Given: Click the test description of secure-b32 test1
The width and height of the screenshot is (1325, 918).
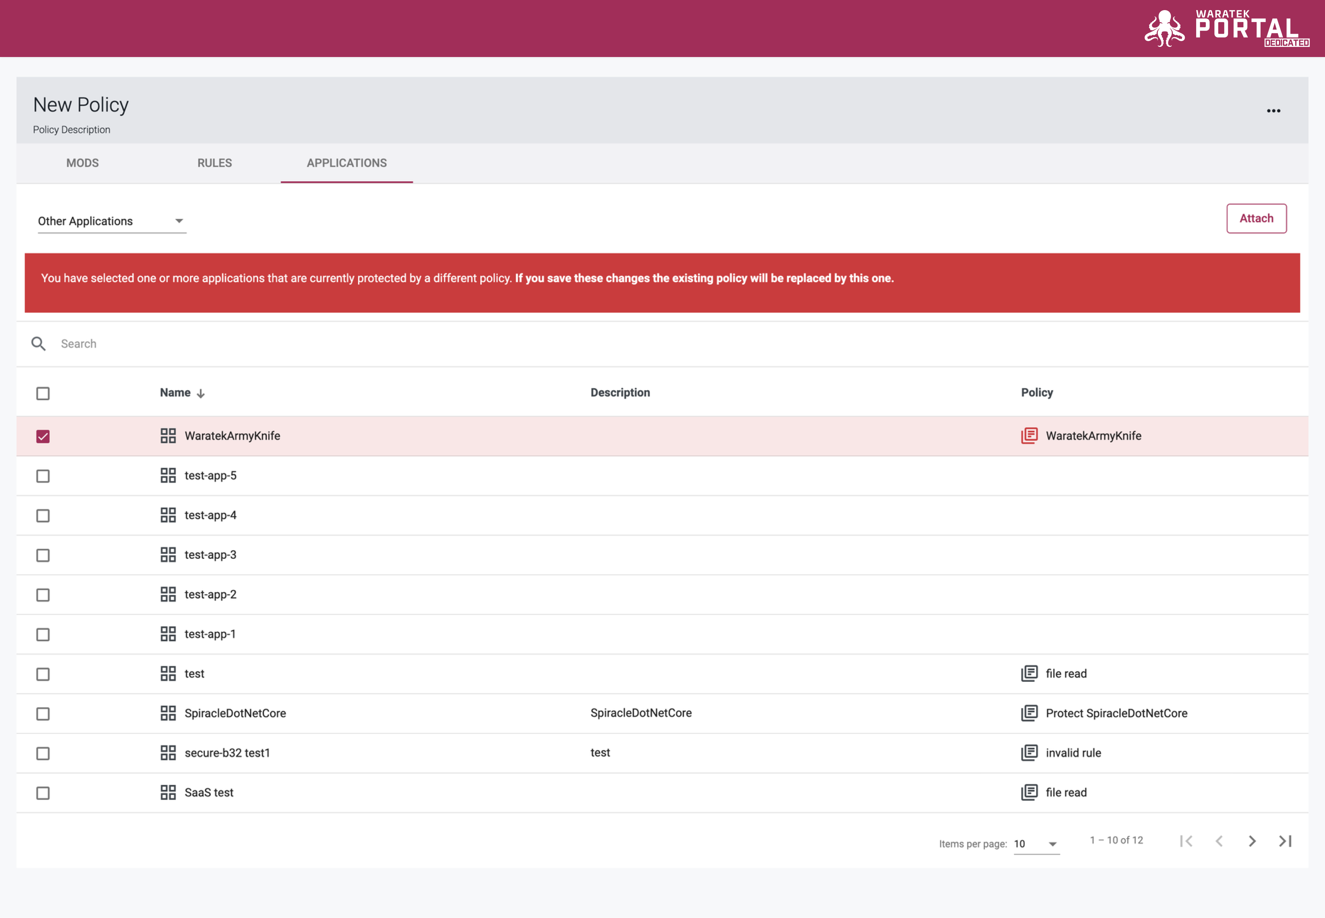Looking at the screenshot, I should click(x=600, y=753).
